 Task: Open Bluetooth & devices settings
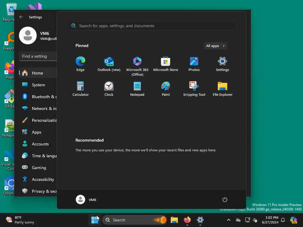tap(38, 97)
